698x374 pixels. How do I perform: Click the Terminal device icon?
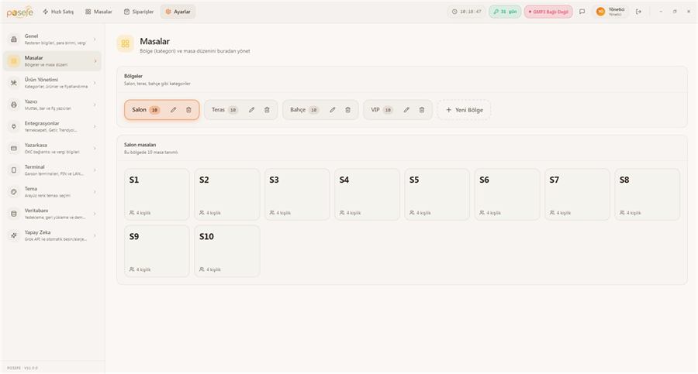(14, 170)
